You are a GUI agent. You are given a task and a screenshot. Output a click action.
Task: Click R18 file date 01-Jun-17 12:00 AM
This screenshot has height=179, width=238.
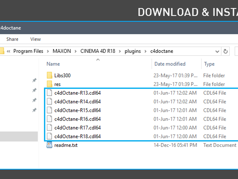[x=175, y=136]
